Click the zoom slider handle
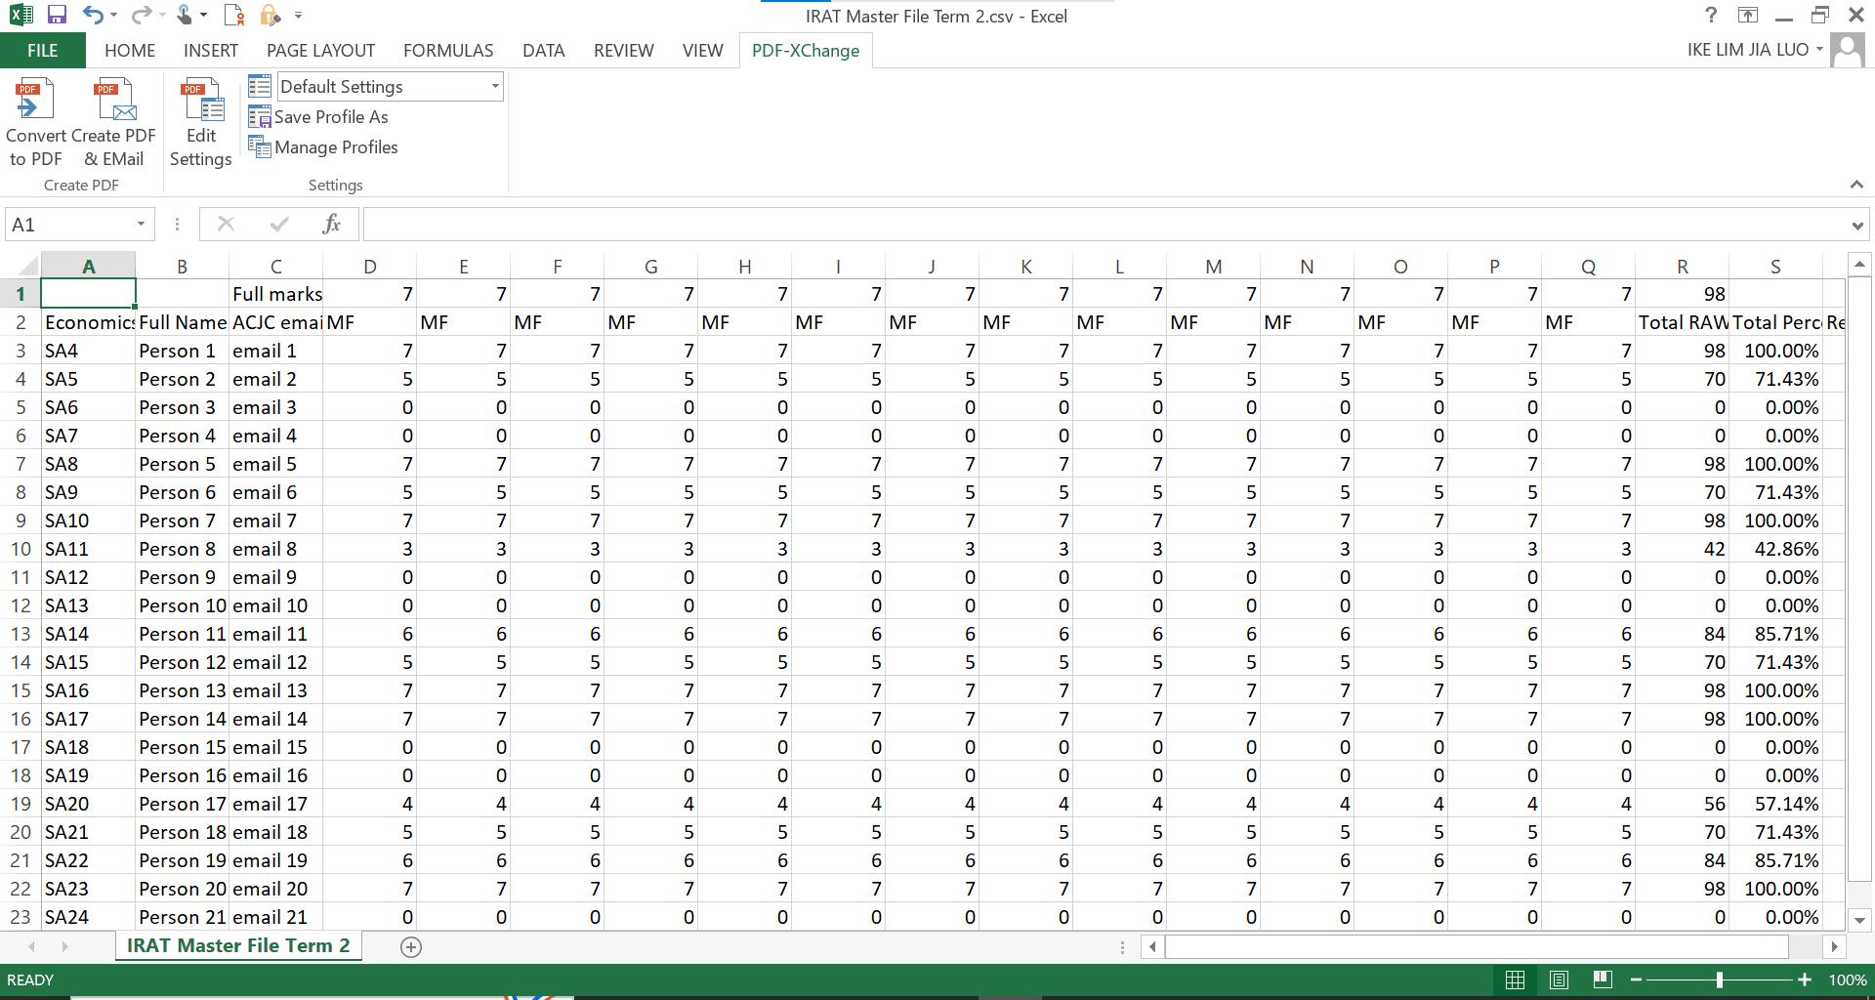Image resolution: width=1875 pixels, height=1000 pixels. tap(1720, 979)
